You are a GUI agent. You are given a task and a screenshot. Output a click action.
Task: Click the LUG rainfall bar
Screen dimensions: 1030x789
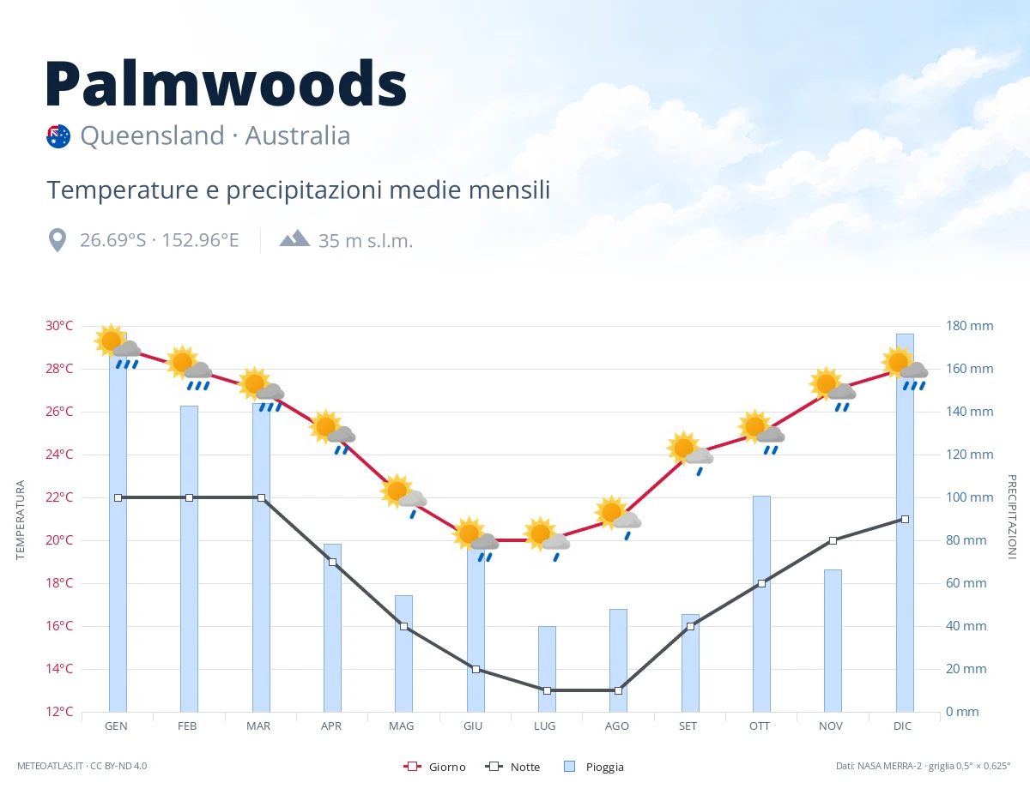[547, 669]
